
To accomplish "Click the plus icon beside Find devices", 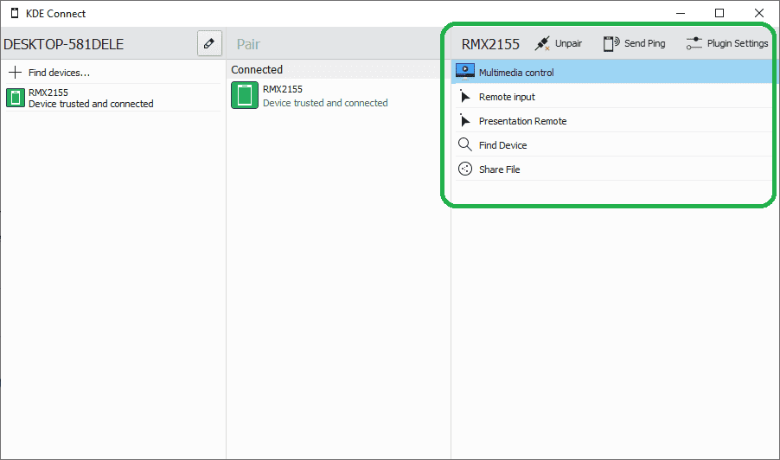I will pyautogui.click(x=16, y=72).
